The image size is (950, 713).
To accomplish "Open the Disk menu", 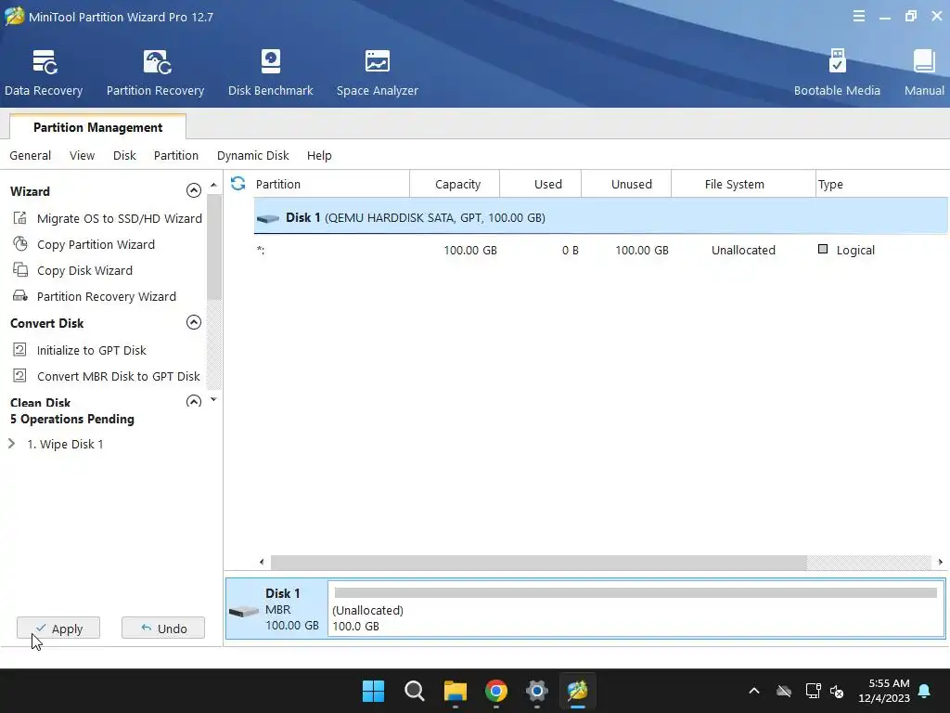I will coord(124,155).
